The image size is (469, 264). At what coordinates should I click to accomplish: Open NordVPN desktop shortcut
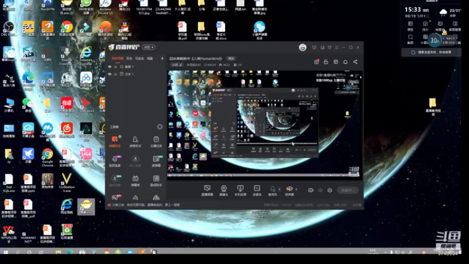47,6
